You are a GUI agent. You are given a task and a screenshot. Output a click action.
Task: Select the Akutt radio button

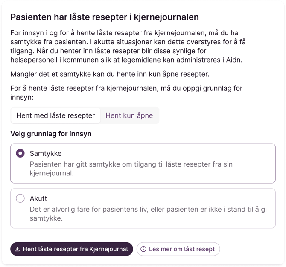pyautogui.click(x=20, y=198)
